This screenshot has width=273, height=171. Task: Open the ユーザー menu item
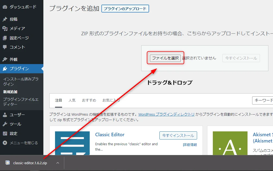pos(22,115)
